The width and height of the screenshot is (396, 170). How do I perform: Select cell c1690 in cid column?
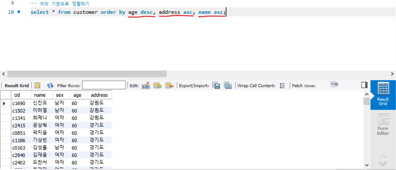[21, 103]
